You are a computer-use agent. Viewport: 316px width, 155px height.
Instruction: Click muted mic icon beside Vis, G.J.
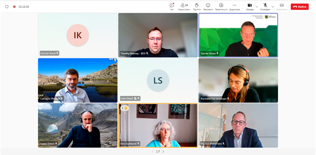point(224,144)
